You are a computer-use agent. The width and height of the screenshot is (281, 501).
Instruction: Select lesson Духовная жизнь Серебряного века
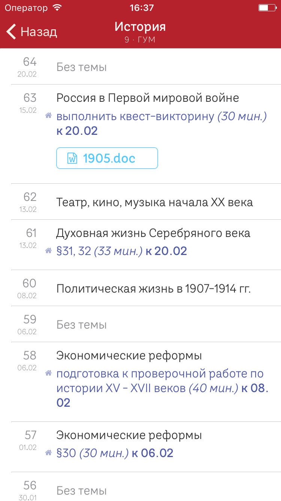[153, 233]
